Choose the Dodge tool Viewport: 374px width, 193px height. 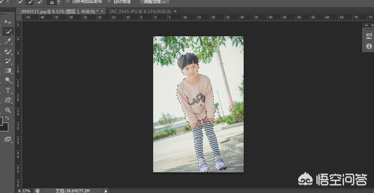(8, 80)
